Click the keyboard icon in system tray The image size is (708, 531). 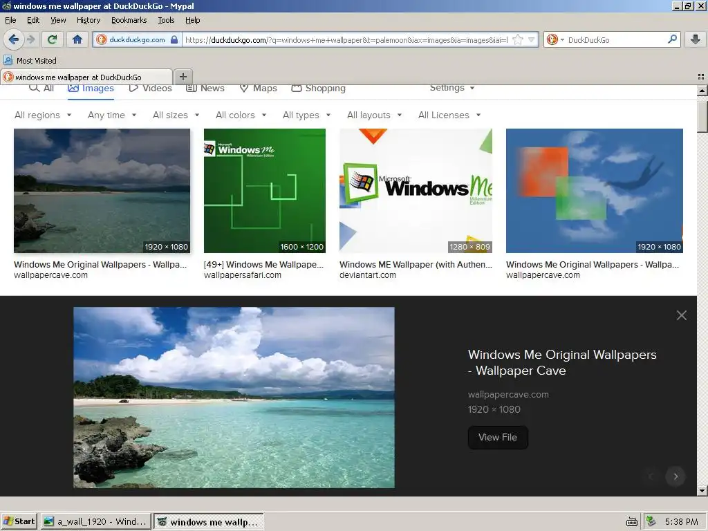click(632, 522)
